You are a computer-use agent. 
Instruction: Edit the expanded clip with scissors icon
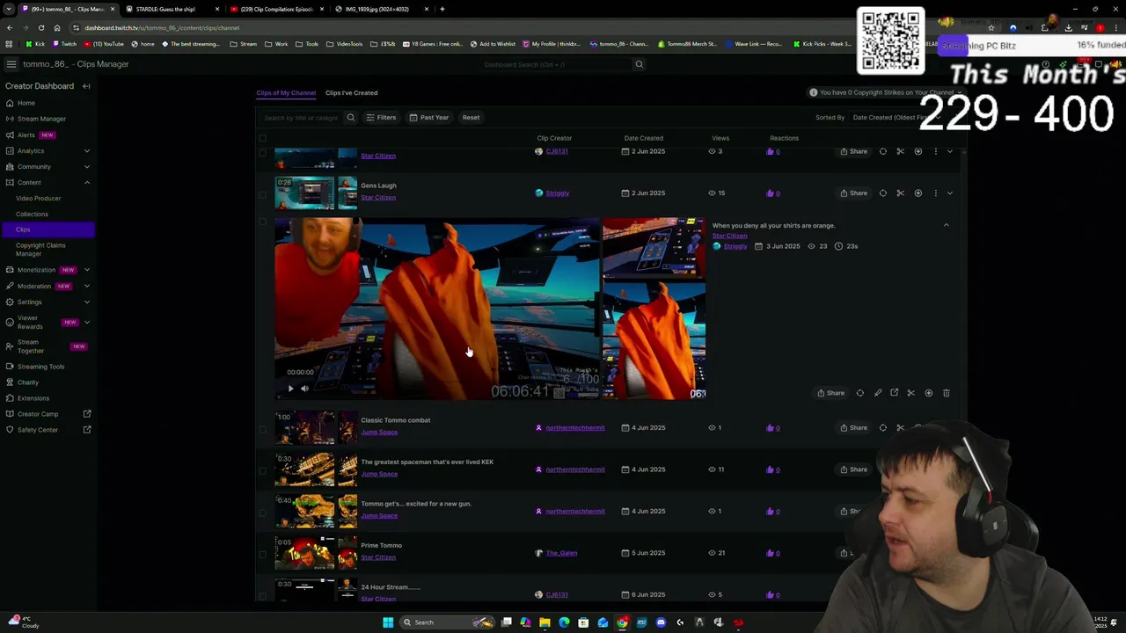911,393
